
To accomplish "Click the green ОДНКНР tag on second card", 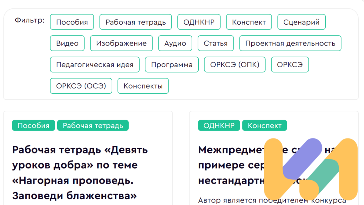I will point(219,126).
